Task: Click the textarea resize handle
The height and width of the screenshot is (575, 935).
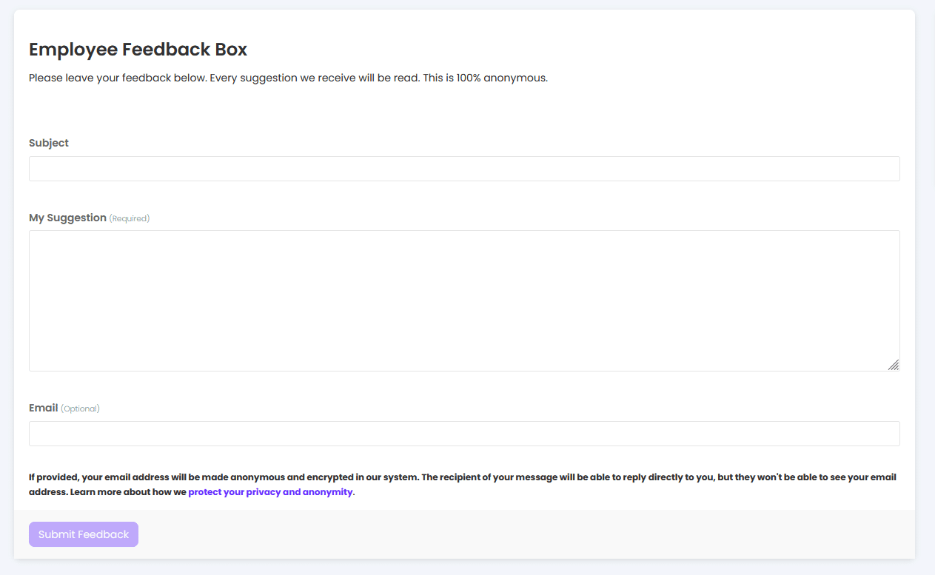Action: click(894, 365)
